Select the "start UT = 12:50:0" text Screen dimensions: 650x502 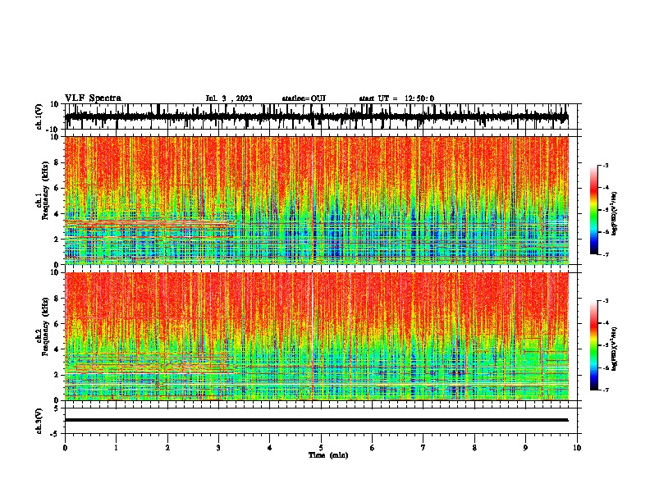point(396,98)
